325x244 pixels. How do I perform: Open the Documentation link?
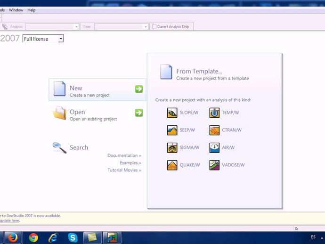[x=124, y=155]
